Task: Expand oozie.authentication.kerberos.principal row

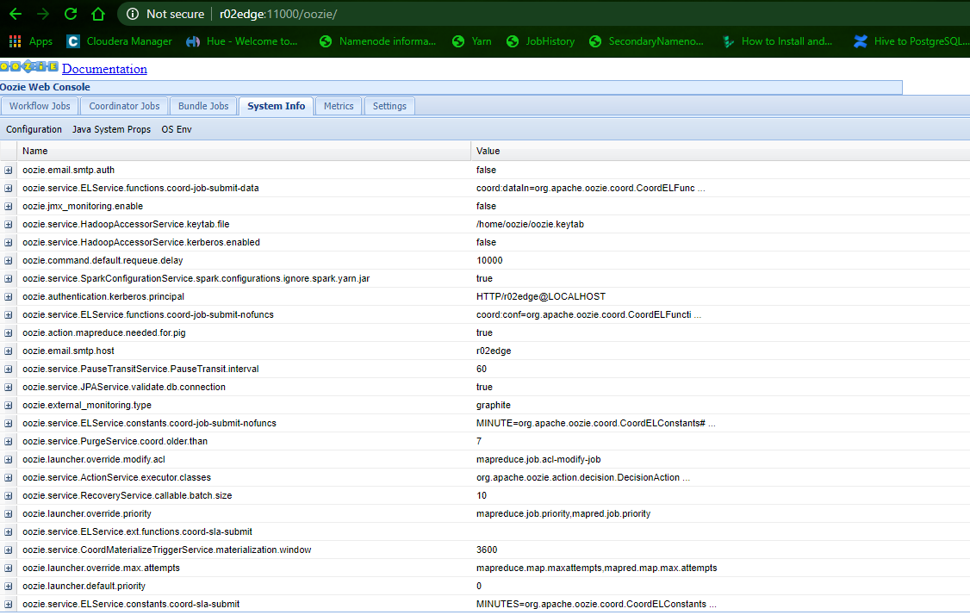Action: [x=8, y=297]
